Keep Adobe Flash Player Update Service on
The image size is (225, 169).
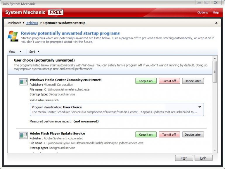pos(146,135)
